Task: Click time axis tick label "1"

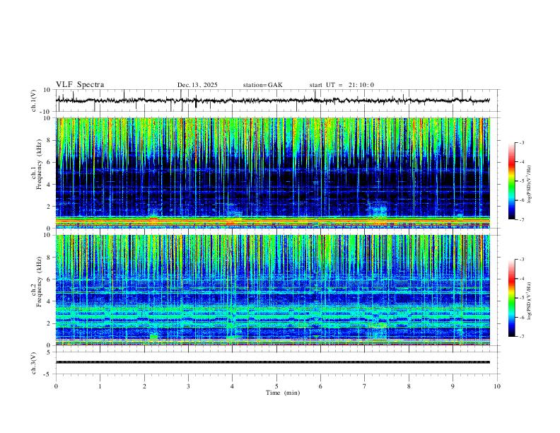Action: click(100, 386)
